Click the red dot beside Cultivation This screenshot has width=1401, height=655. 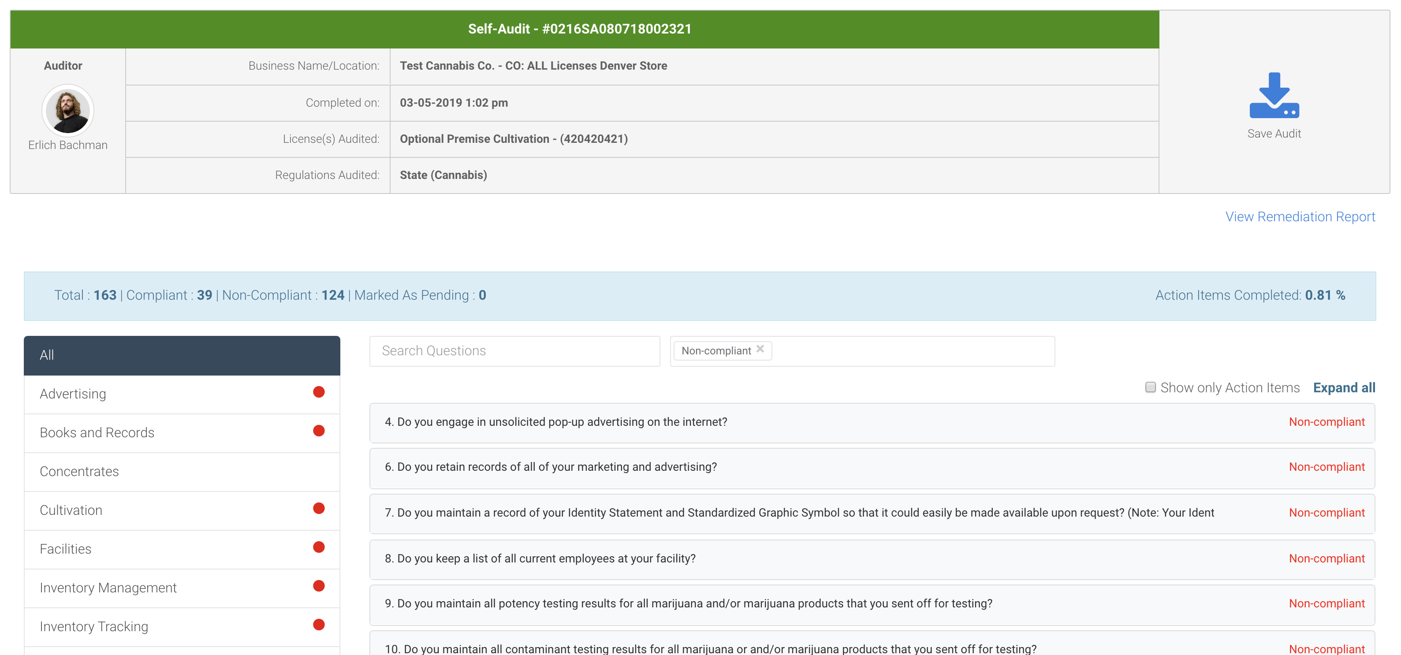click(319, 509)
